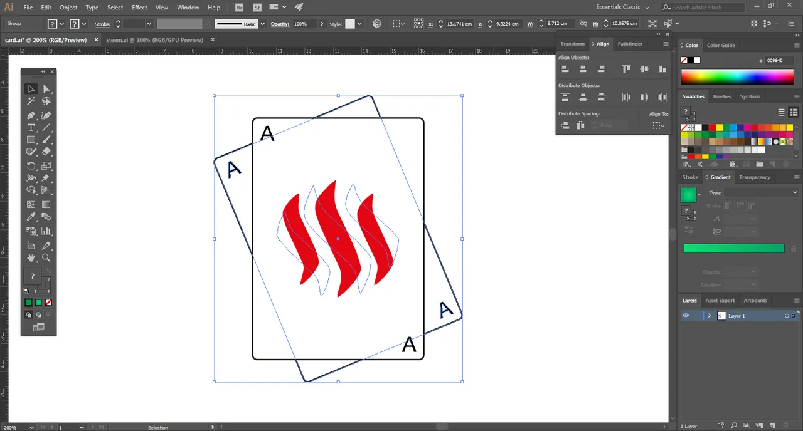This screenshot has width=803, height=431.
Task: Toggle constrain width and height proportions
Action: (583, 24)
